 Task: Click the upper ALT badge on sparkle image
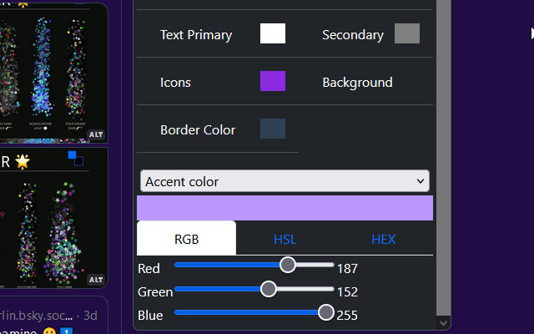[x=96, y=134]
